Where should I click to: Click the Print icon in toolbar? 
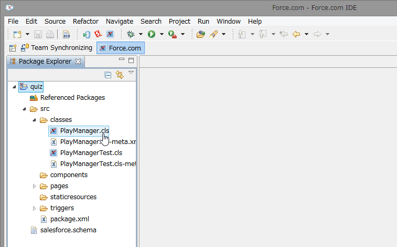point(50,34)
